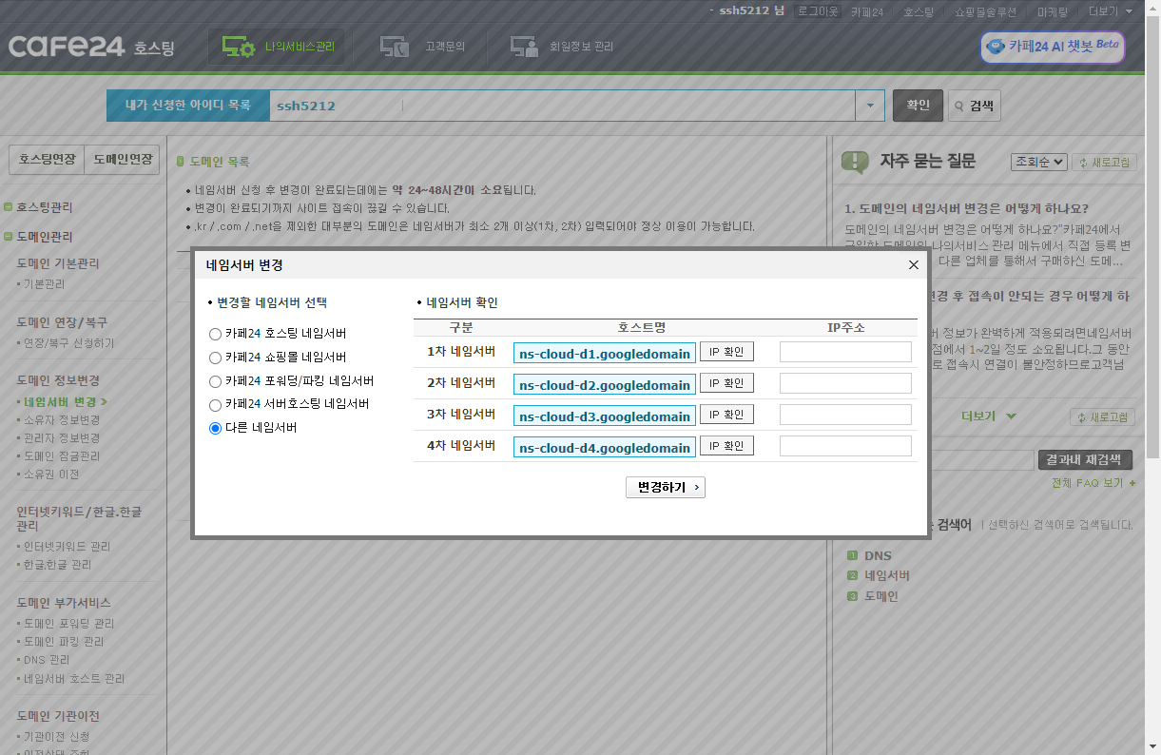Viewport: 1161px width, 755px height.
Task: Click the 새로고침 button beside 더보기
Action: click(1103, 417)
